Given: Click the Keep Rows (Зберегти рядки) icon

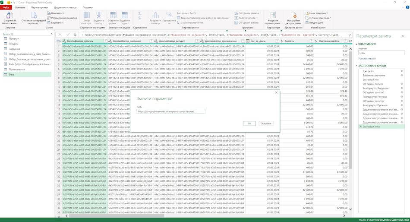Looking at the screenshot, I should coord(113,15).
